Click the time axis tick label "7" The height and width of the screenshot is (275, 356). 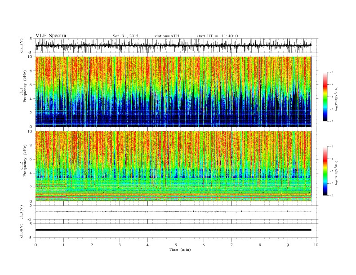pos(232,245)
